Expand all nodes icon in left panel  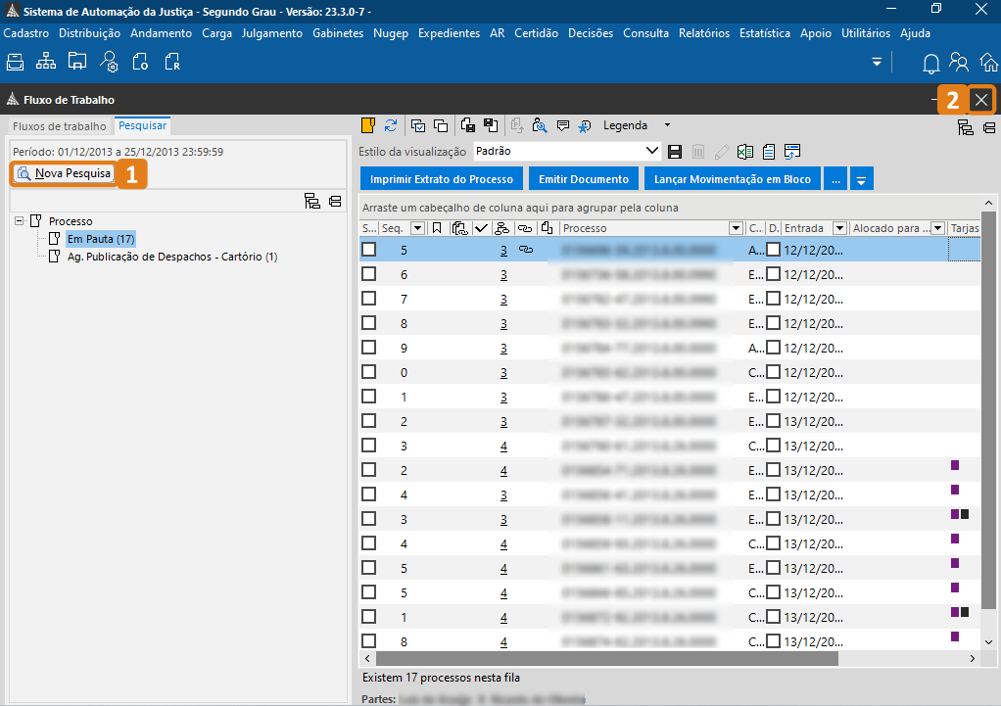tap(312, 201)
